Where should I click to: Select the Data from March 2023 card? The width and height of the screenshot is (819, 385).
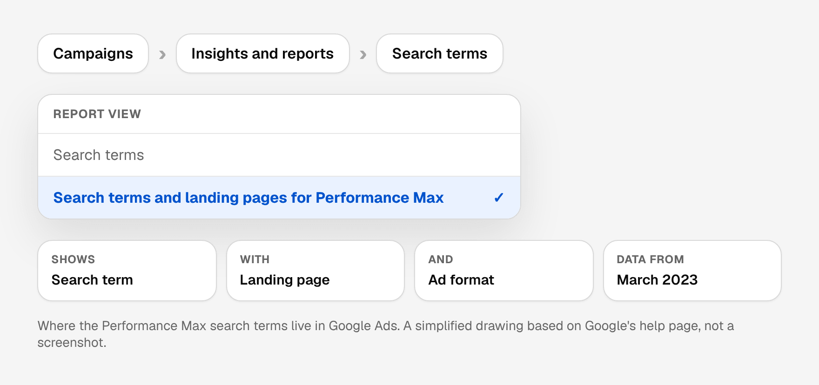click(x=692, y=271)
